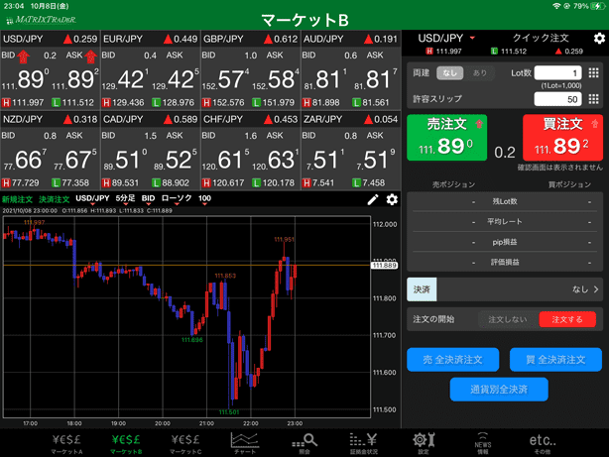The width and height of the screenshot is (609, 457).
Task: Tap the Wi-Fi status icon
Action: (556, 6)
